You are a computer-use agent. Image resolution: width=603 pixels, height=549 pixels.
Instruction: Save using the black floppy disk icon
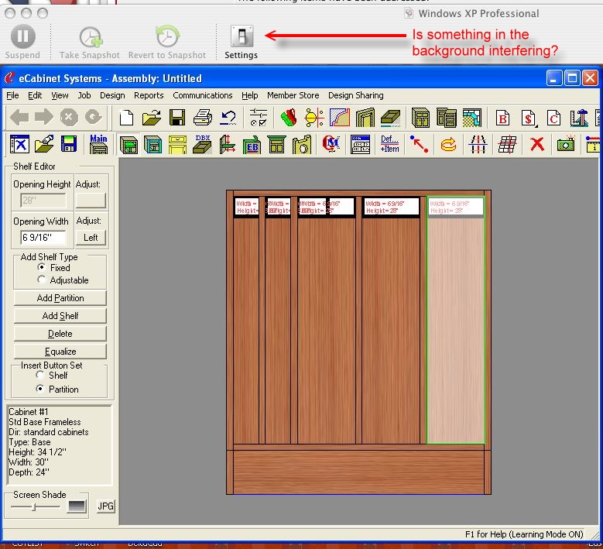[x=177, y=118]
